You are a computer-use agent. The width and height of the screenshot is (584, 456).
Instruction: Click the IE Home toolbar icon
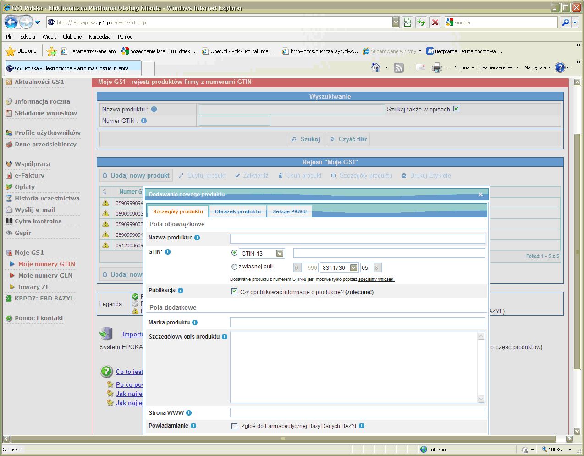coord(376,67)
